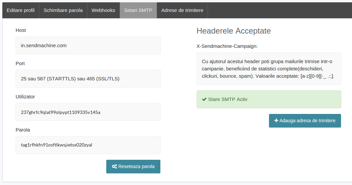Click the plus icon on Adauga adresa

click(276, 121)
